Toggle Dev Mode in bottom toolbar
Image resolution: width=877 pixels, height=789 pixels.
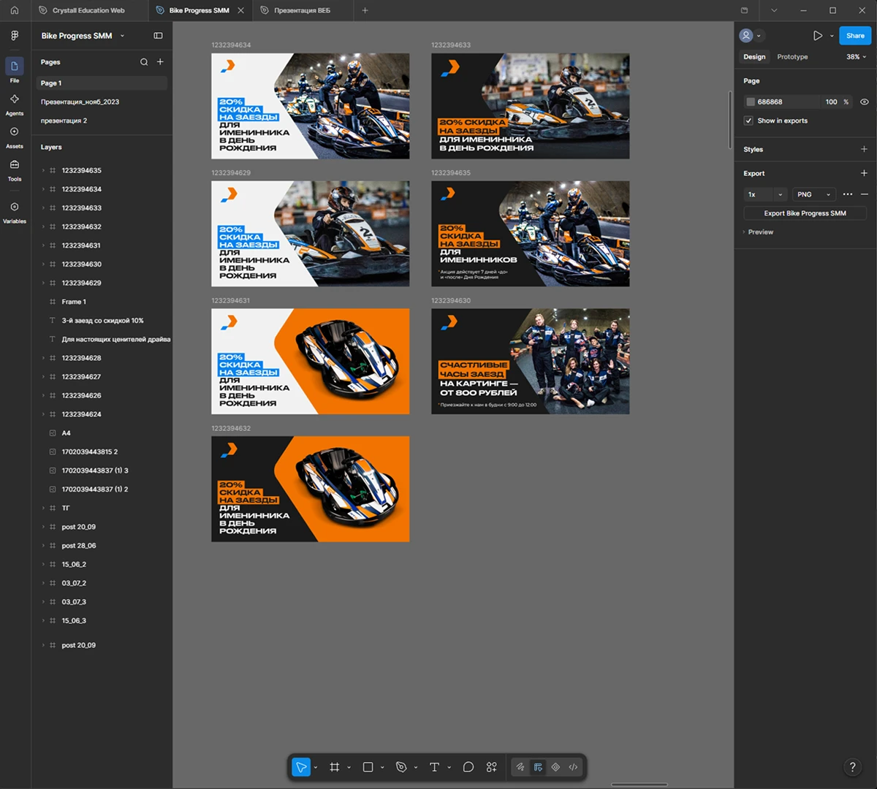(573, 767)
